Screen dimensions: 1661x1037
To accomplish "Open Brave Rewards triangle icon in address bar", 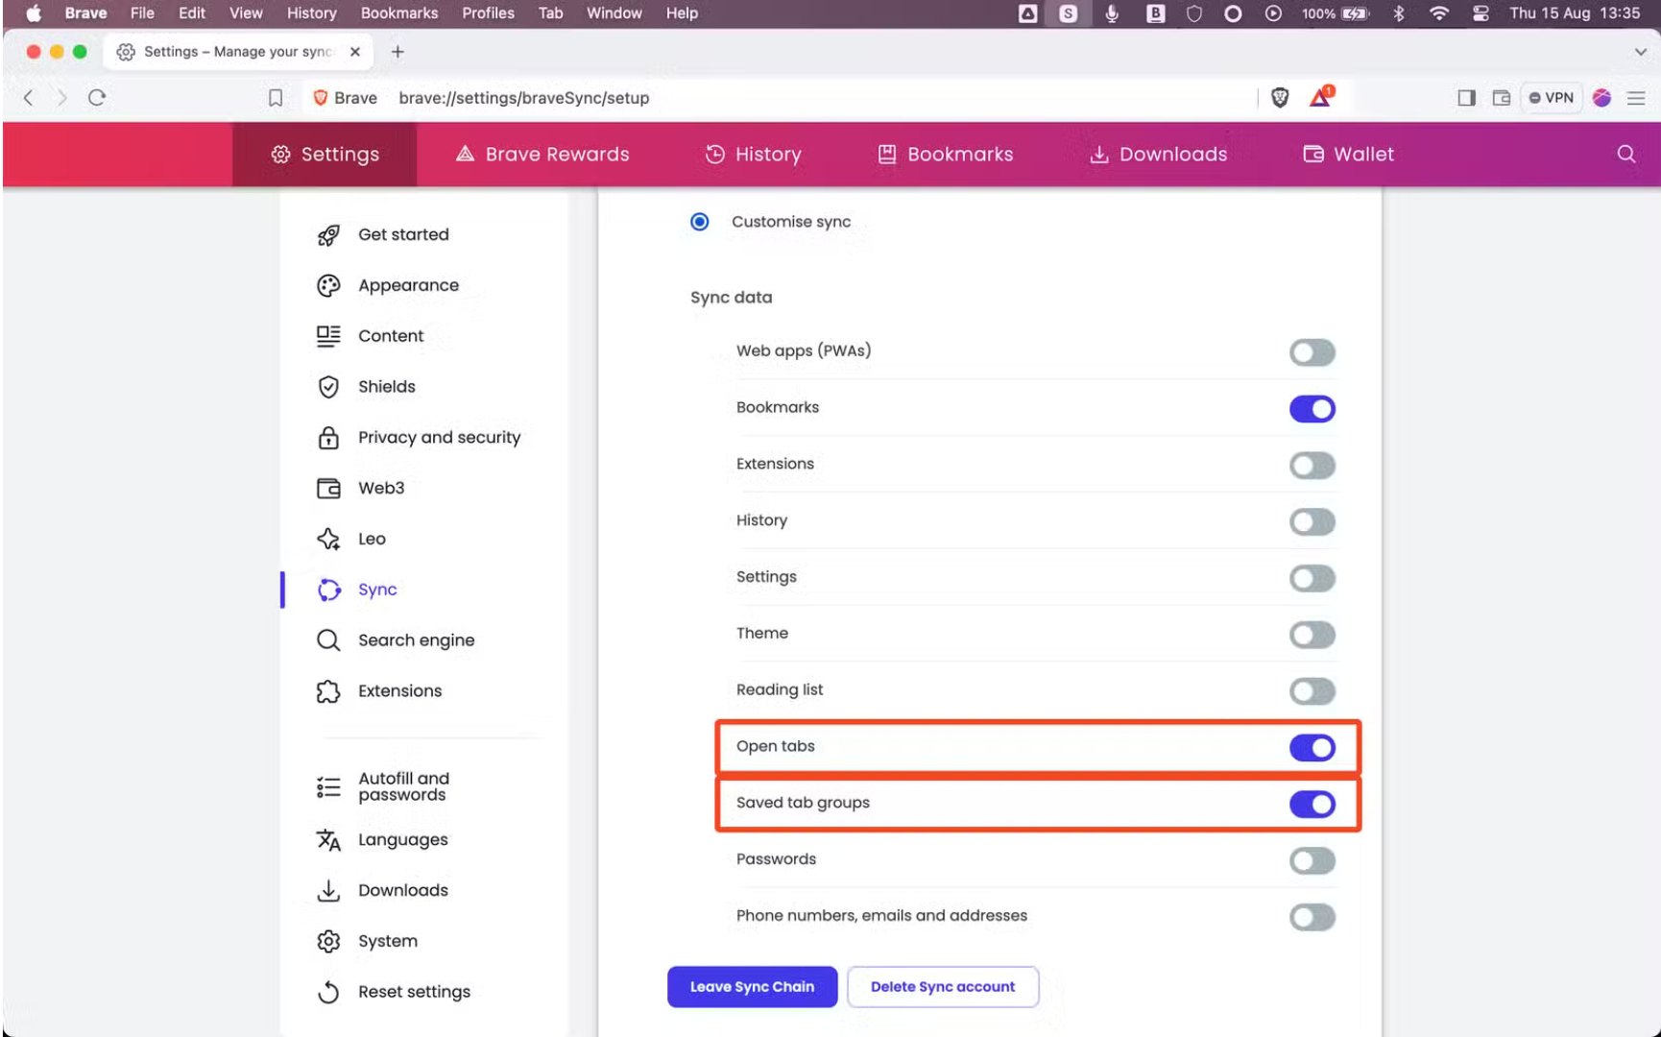I will (x=1321, y=97).
